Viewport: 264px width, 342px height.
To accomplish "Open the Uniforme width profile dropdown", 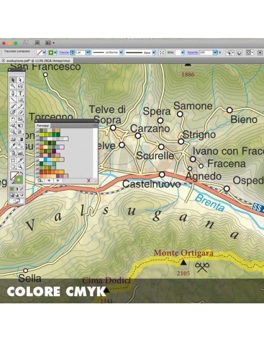I will pyautogui.click(x=121, y=53).
